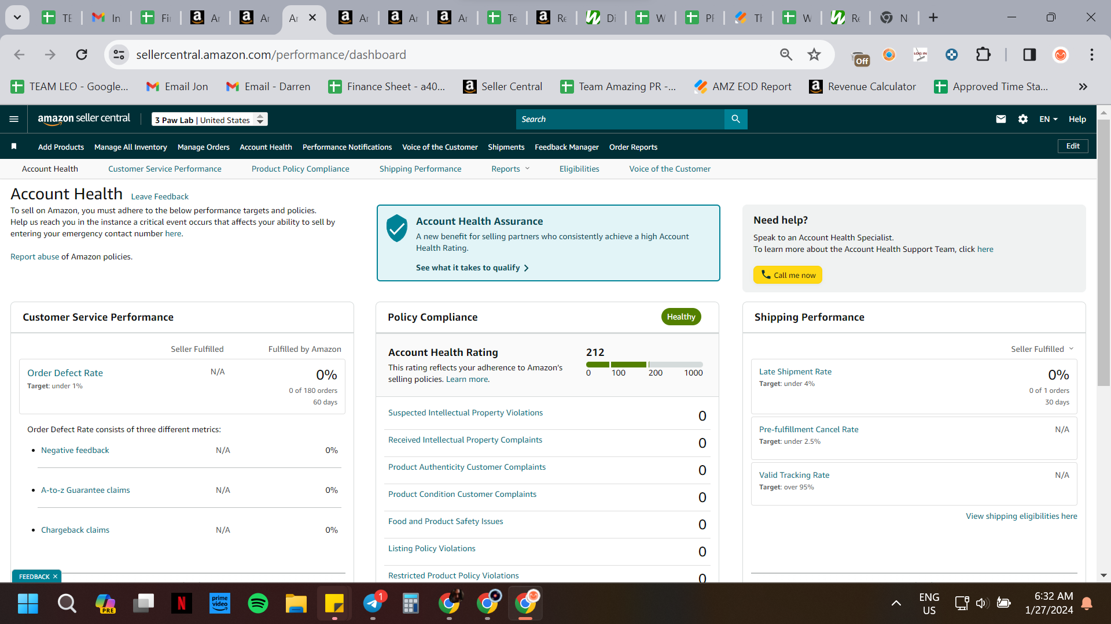1111x624 pixels.
Task: Open the browser zoom magnifier icon
Action: (x=786, y=54)
